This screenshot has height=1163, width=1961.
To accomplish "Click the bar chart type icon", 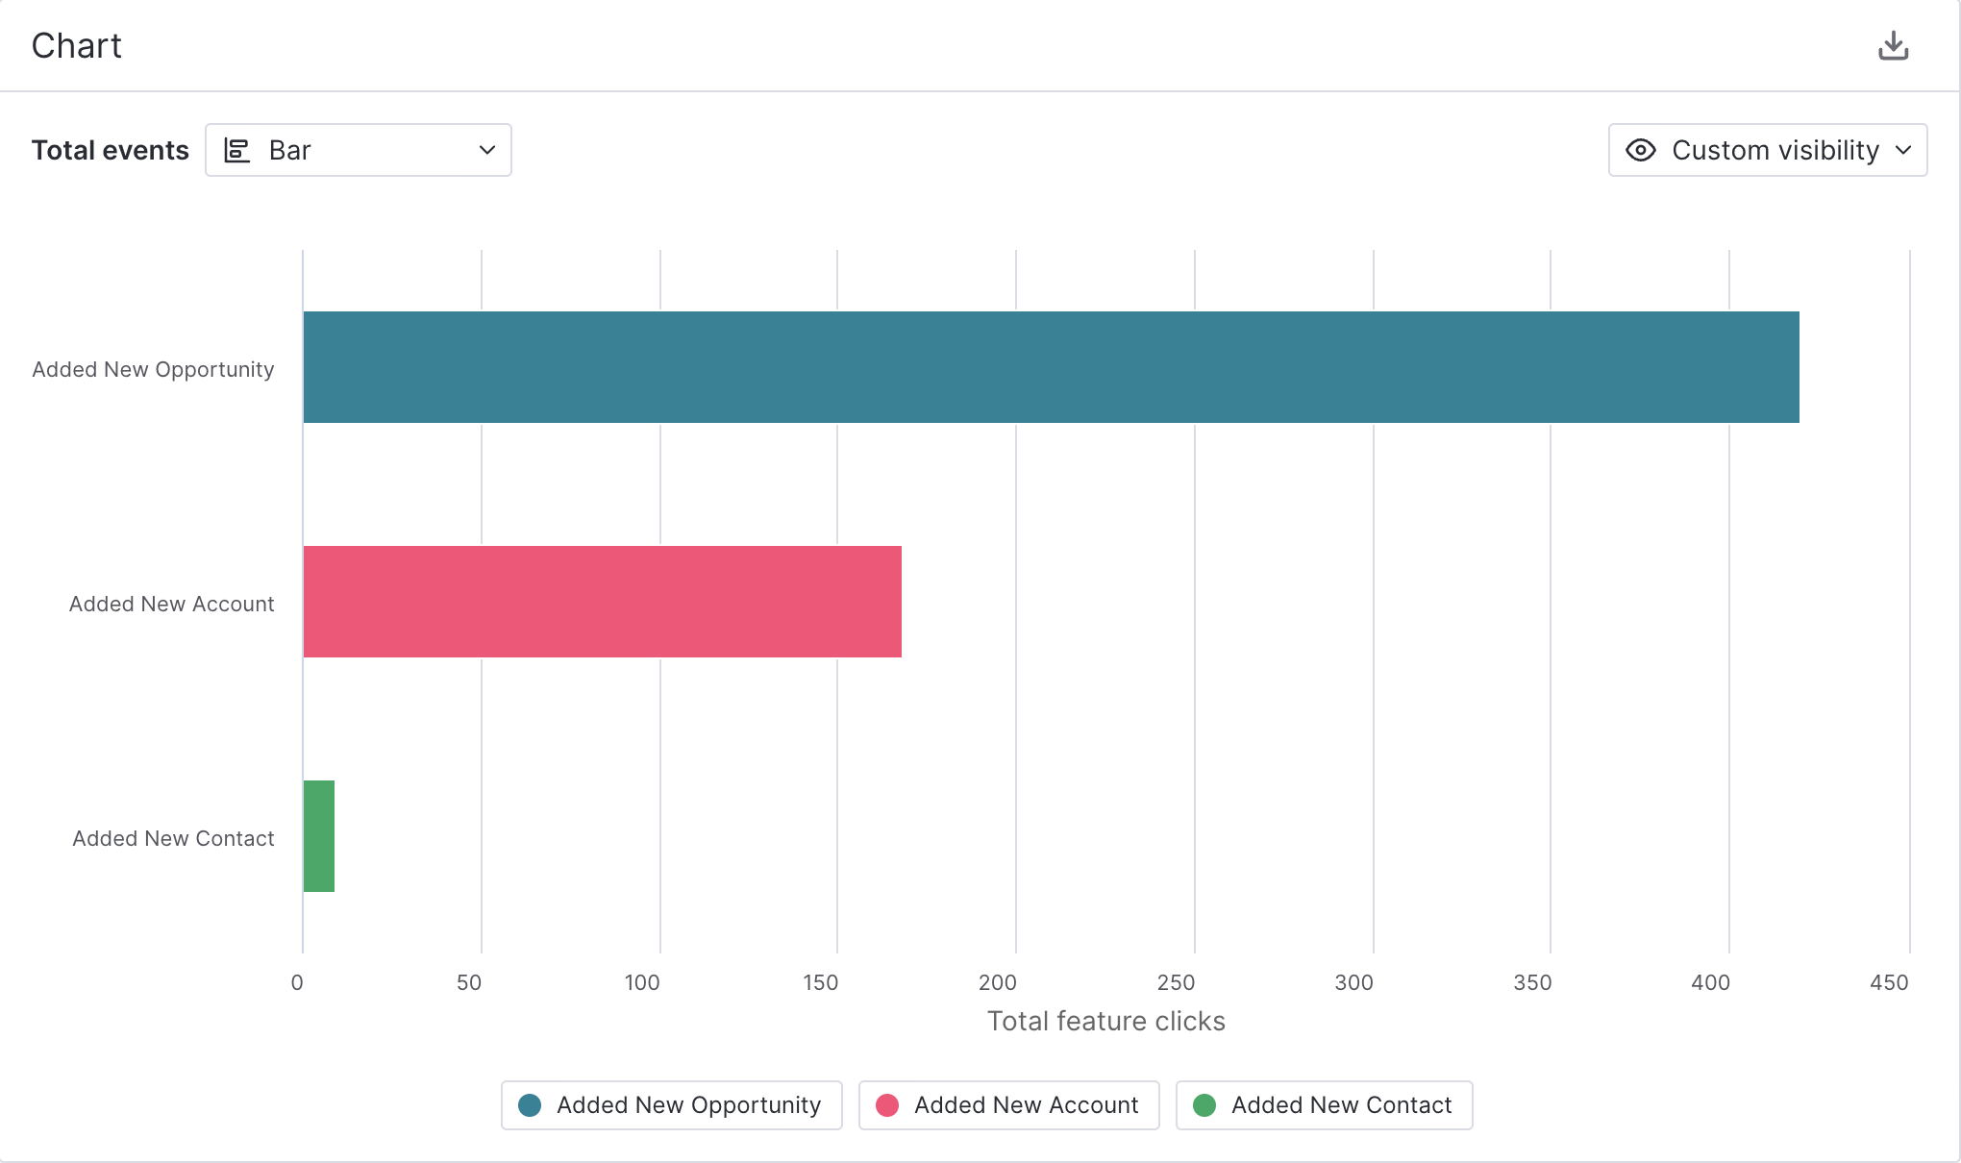I will 236,150.
